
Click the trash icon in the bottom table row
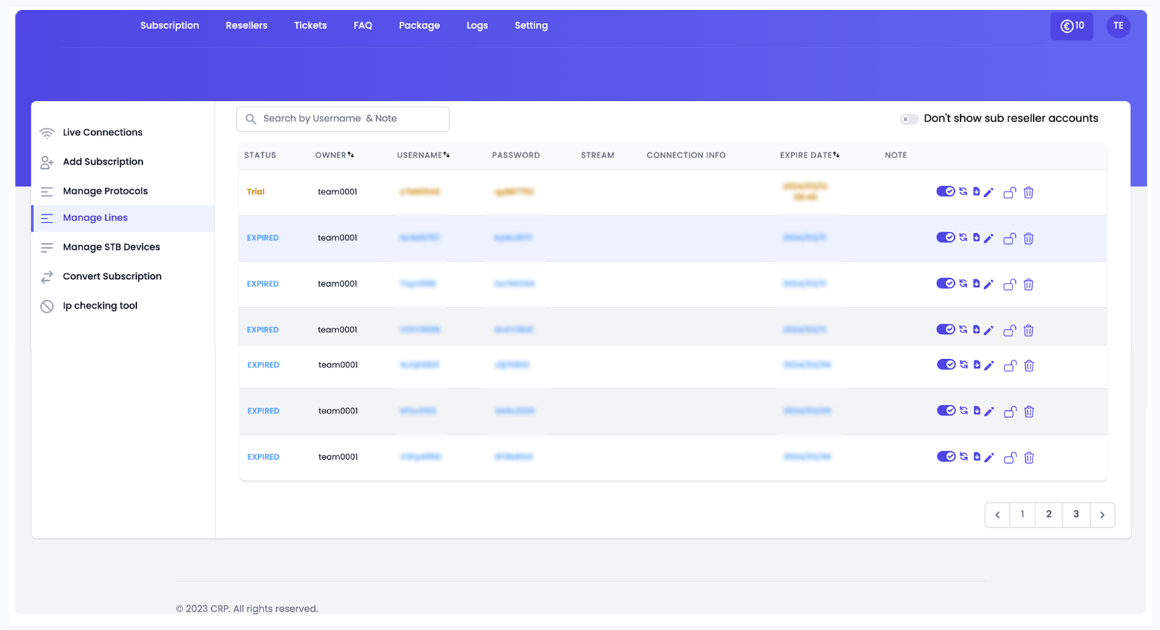coord(1029,458)
